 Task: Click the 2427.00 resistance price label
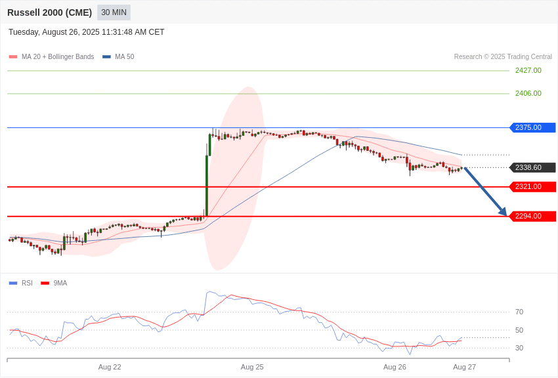528,70
